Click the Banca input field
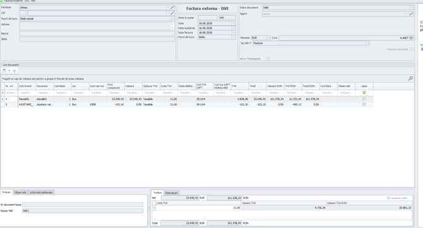Viewport: 423px width, 228px height. coord(97,33)
